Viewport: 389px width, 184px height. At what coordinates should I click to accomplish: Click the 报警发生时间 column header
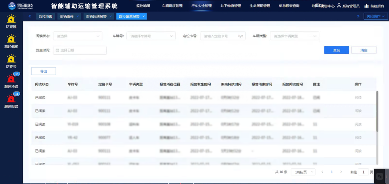tap(201, 84)
